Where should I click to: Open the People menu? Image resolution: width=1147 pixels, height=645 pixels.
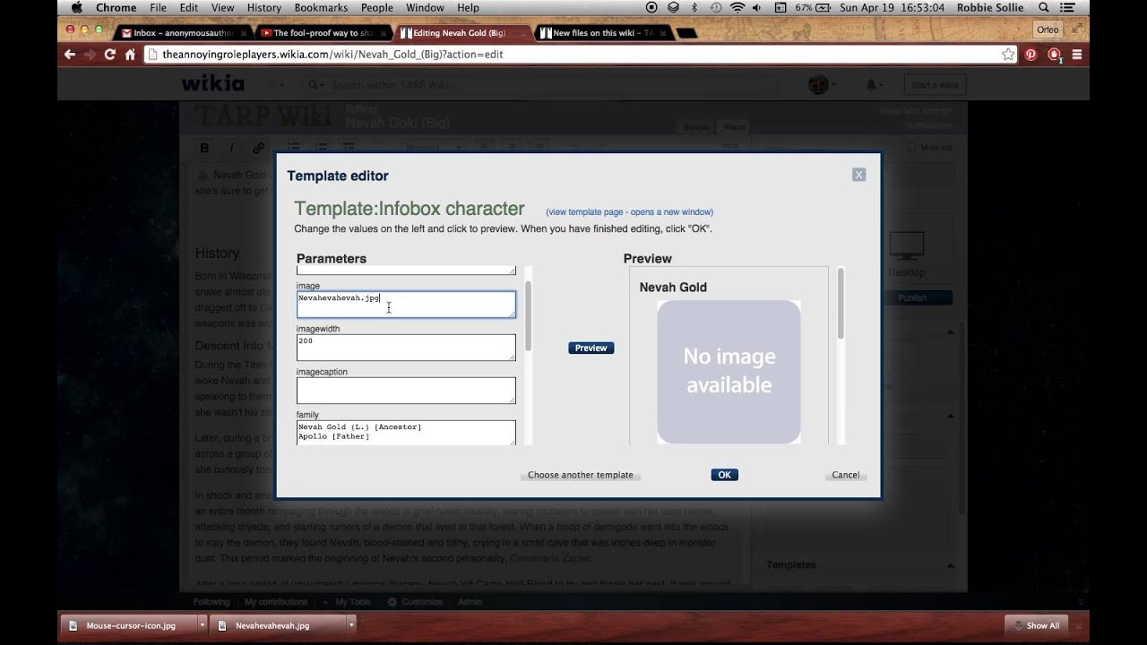point(376,8)
